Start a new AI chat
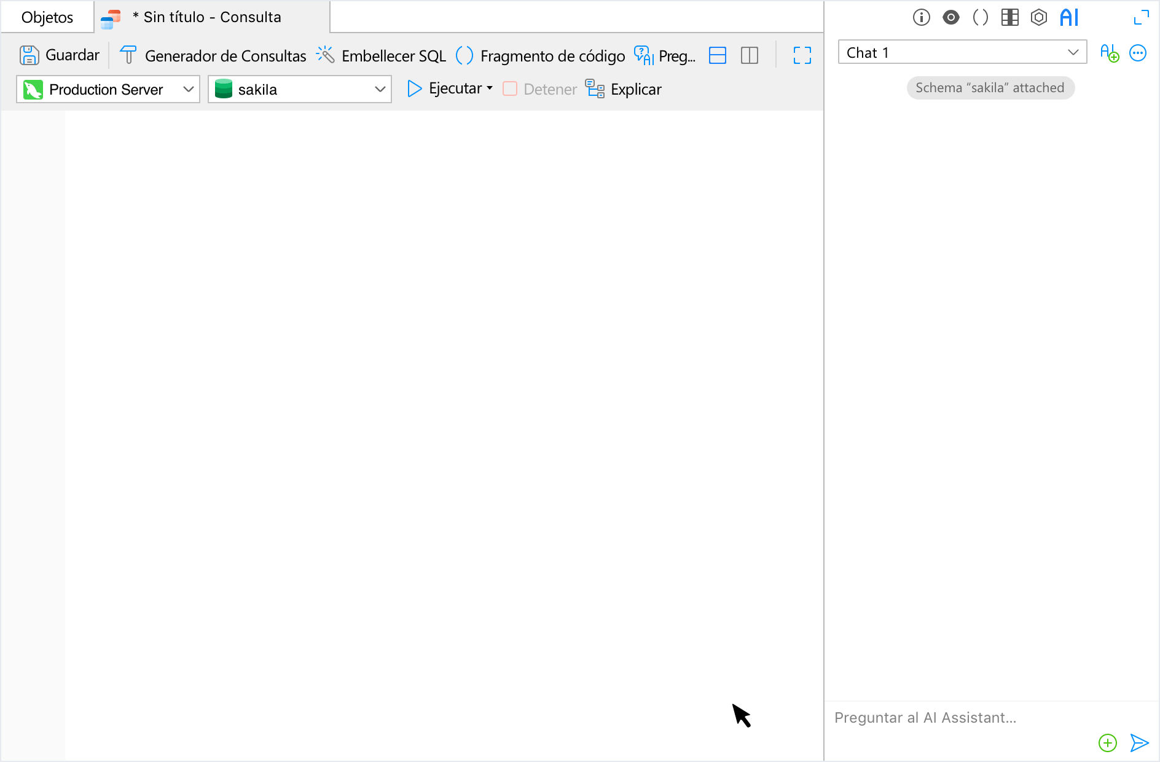The width and height of the screenshot is (1160, 762). coord(1109,53)
